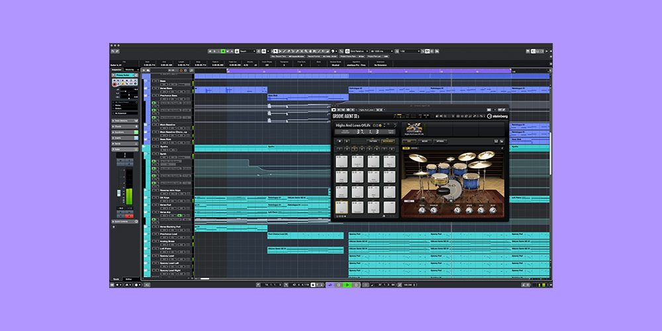Select the Reverse Intro Keys track
The height and width of the screenshot is (331, 662).
[170, 191]
